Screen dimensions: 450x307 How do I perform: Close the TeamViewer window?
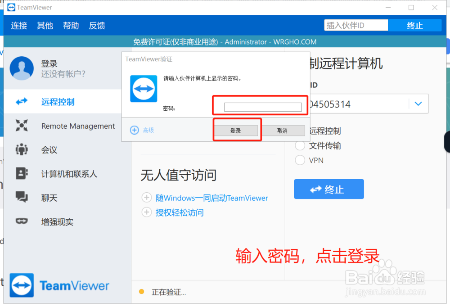[435, 8]
